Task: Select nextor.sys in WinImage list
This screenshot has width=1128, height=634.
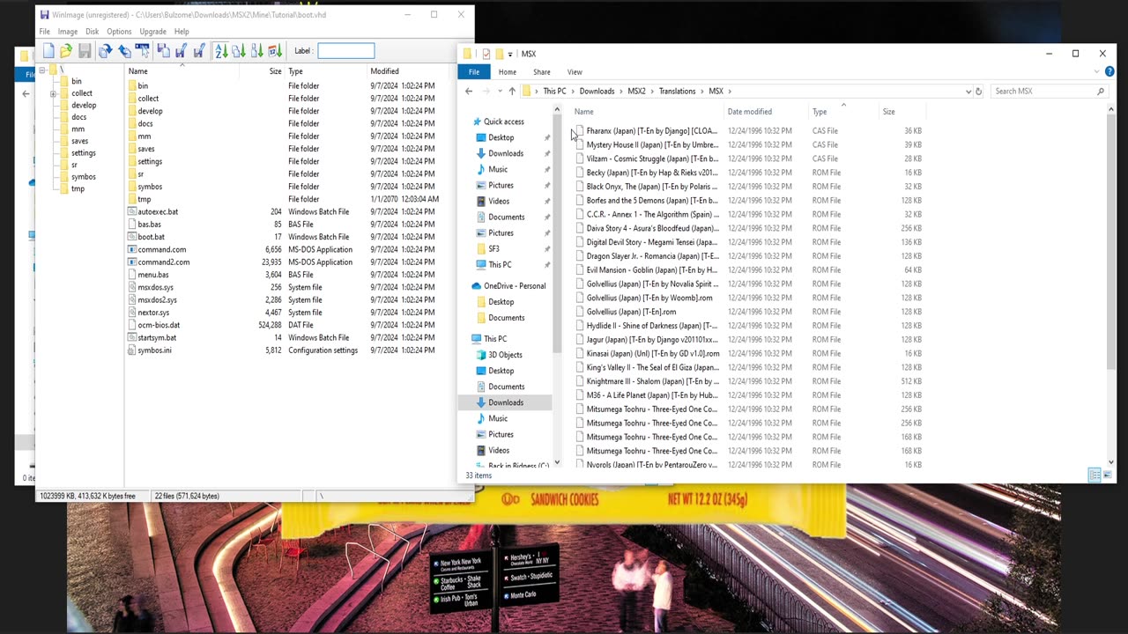Action: (x=153, y=313)
